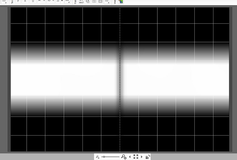The image size is (237, 160).
Task: Expand more text options (three dots)
Action: coord(67,1)
